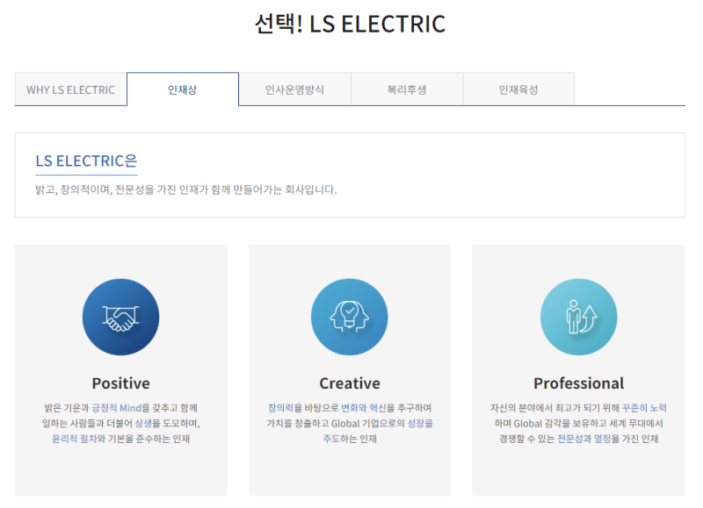The width and height of the screenshot is (703, 508).
Task: Click the highlighted 혁신 text
Action: pos(378,408)
